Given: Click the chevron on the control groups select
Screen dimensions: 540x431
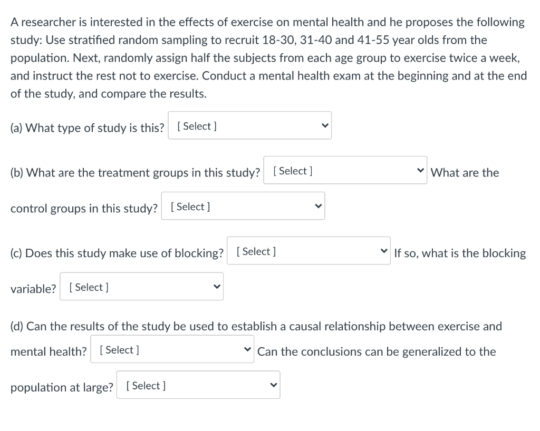Looking at the screenshot, I should 317,205.
